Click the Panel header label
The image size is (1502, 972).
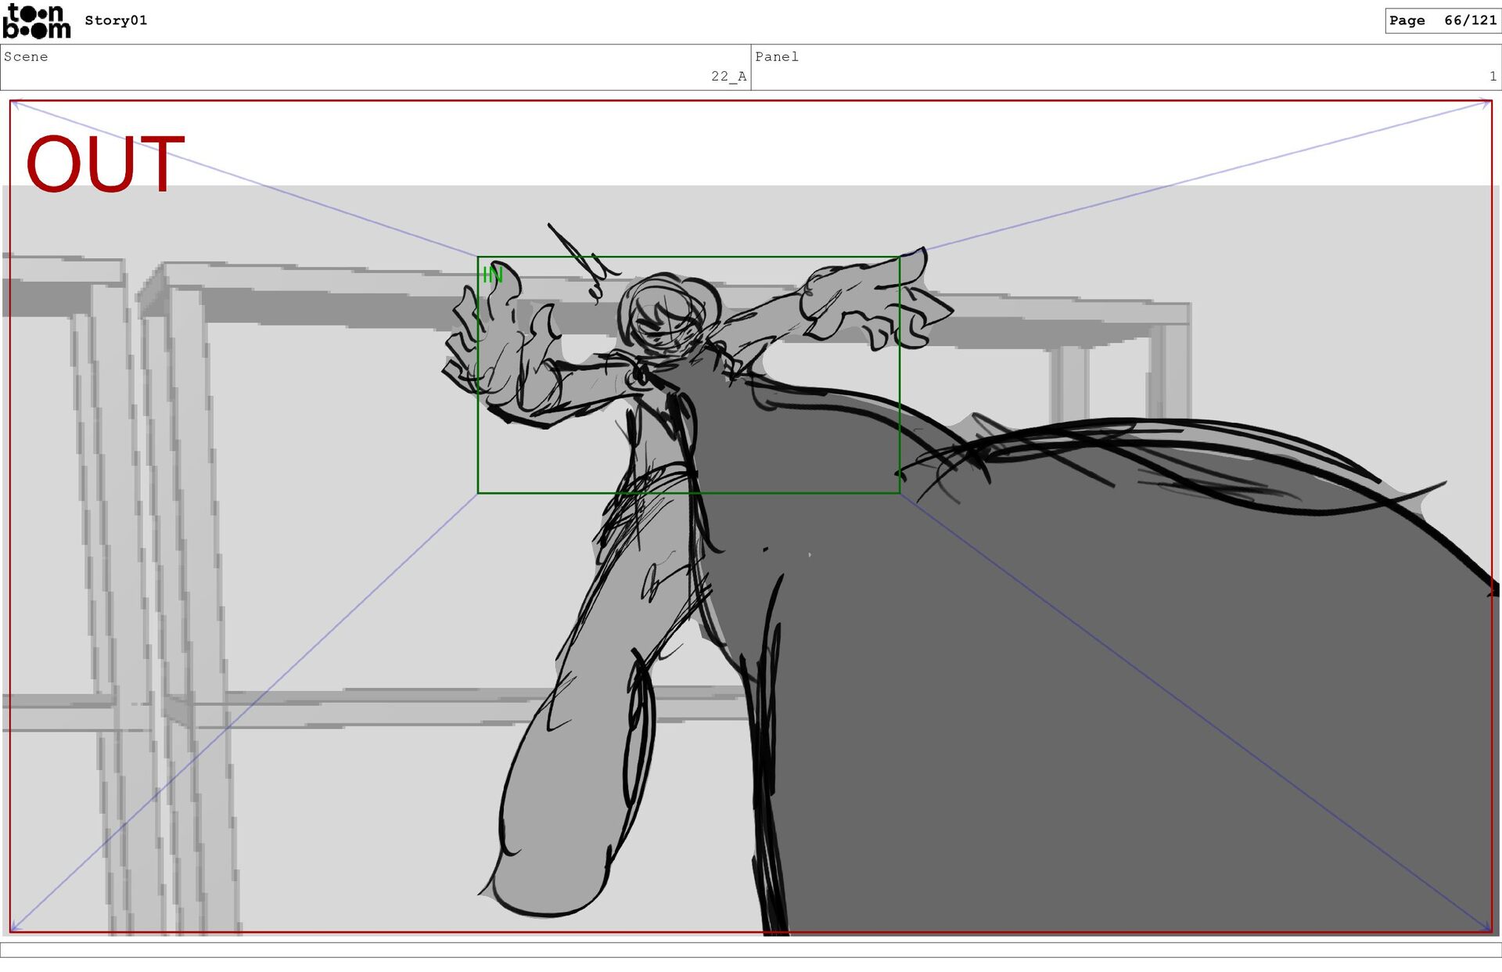pos(776,56)
